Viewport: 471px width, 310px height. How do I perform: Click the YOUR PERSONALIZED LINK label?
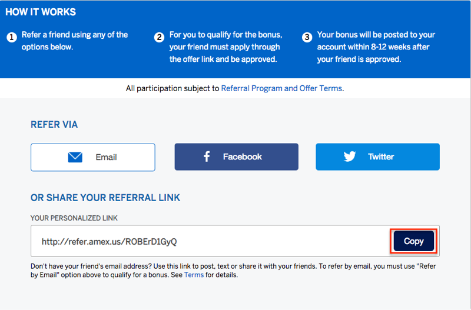(74, 218)
